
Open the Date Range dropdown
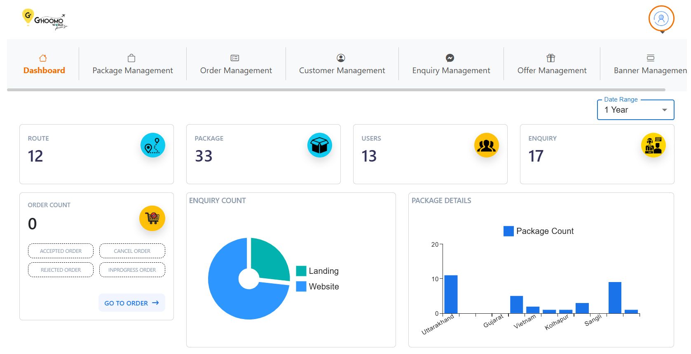click(x=635, y=110)
